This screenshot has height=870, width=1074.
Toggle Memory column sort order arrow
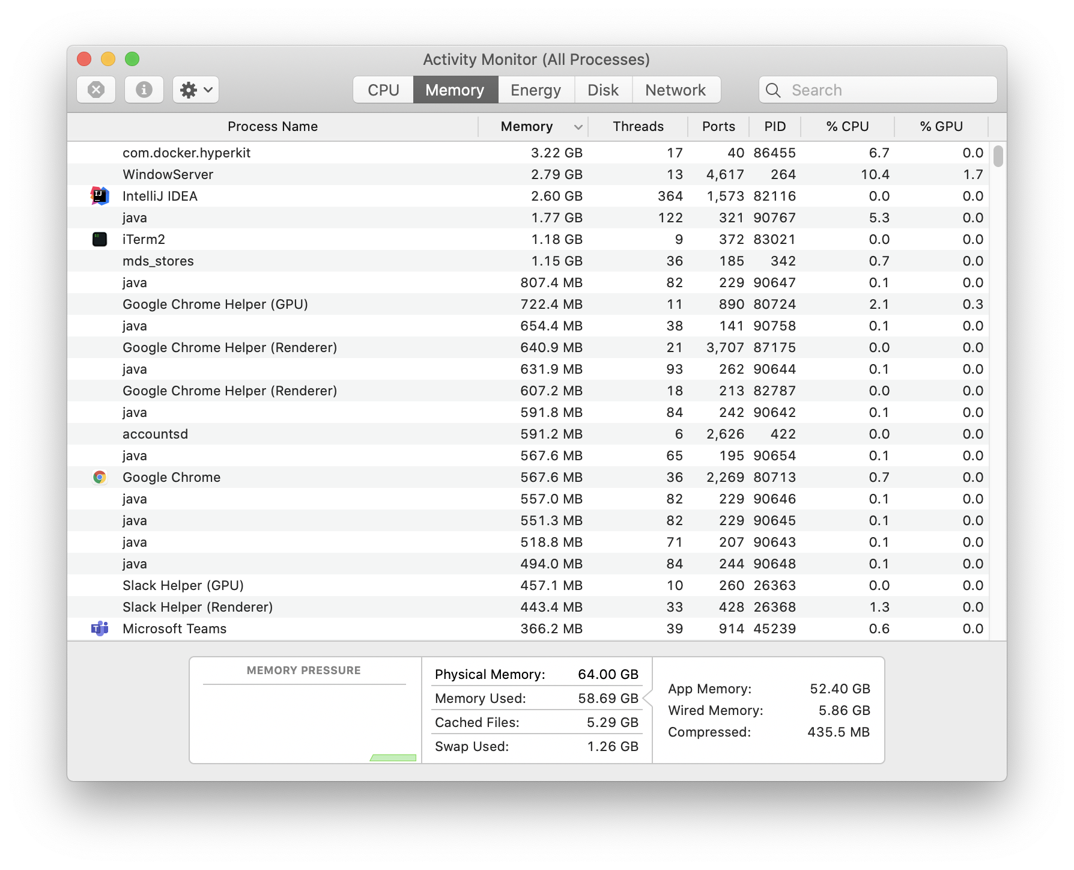point(578,127)
